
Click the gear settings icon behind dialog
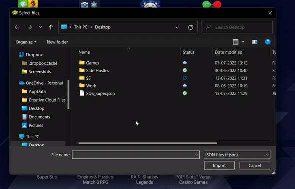click(94, 4)
